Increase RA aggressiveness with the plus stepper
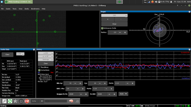 (80, 83)
